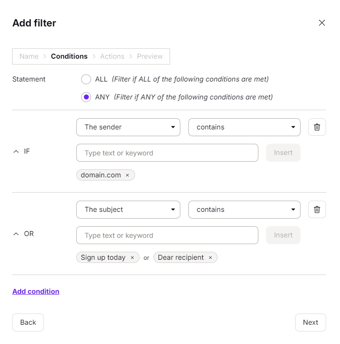Remove the Dear recipient chip
This screenshot has width=340, height=344.
click(210, 258)
